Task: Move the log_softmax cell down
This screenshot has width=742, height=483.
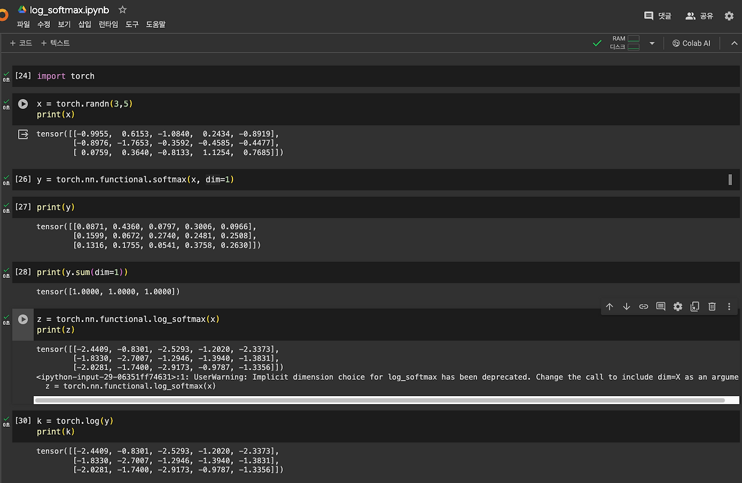Action: (626, 306)
